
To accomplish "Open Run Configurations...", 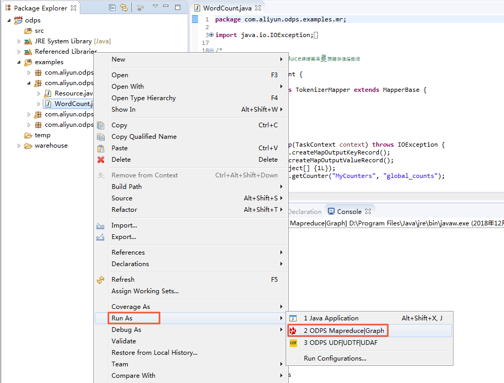I will 370,358.
